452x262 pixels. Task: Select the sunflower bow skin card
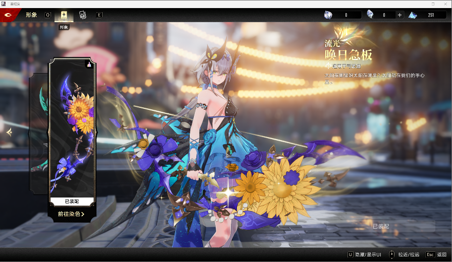pyautogui.click(x=72, y=131)
